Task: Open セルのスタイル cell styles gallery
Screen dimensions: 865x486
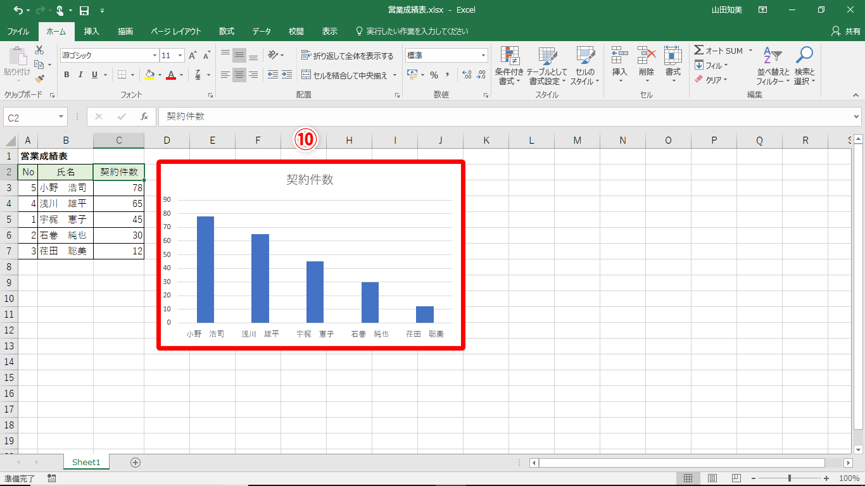Action: coord(585,66)
